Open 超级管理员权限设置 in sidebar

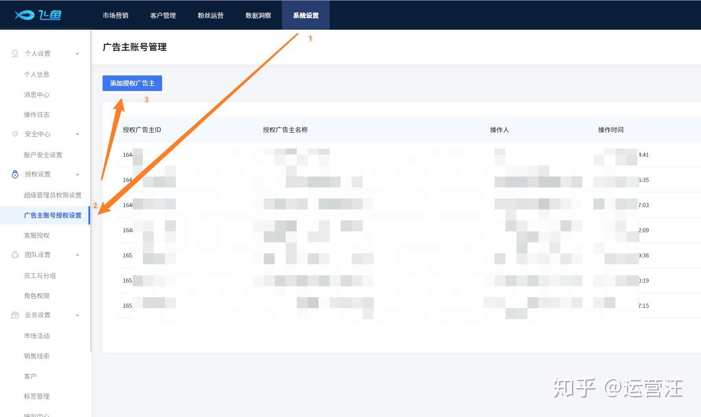[x=53, y=195]
